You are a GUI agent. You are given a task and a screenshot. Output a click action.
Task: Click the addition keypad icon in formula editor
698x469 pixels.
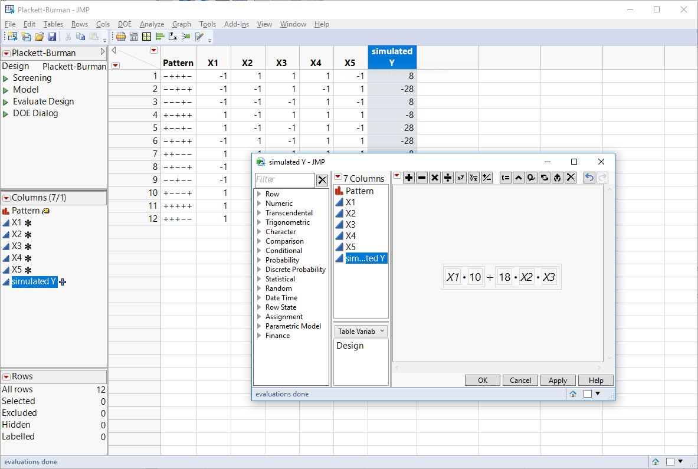click(409, 177)
